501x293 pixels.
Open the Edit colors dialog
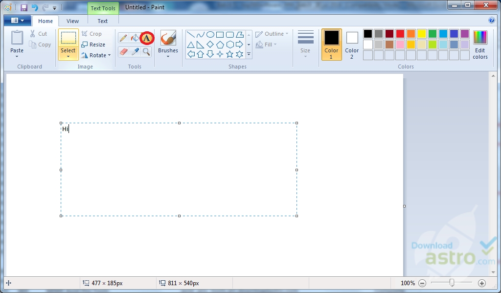click(x=480, y=44)
